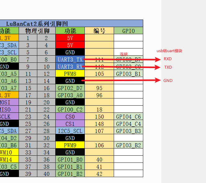Click the GPIO1_B1 cell
The height and width of the screenshot is (183, 206).
[x=70, y=167]
